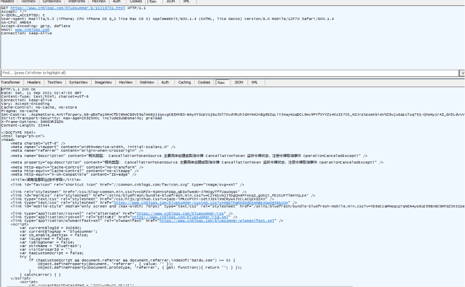Click the Date: Sat, 11 Sep 2021 line
This screenshot has width=465, height=287.
pyautogui.click(x=41, y=93)
